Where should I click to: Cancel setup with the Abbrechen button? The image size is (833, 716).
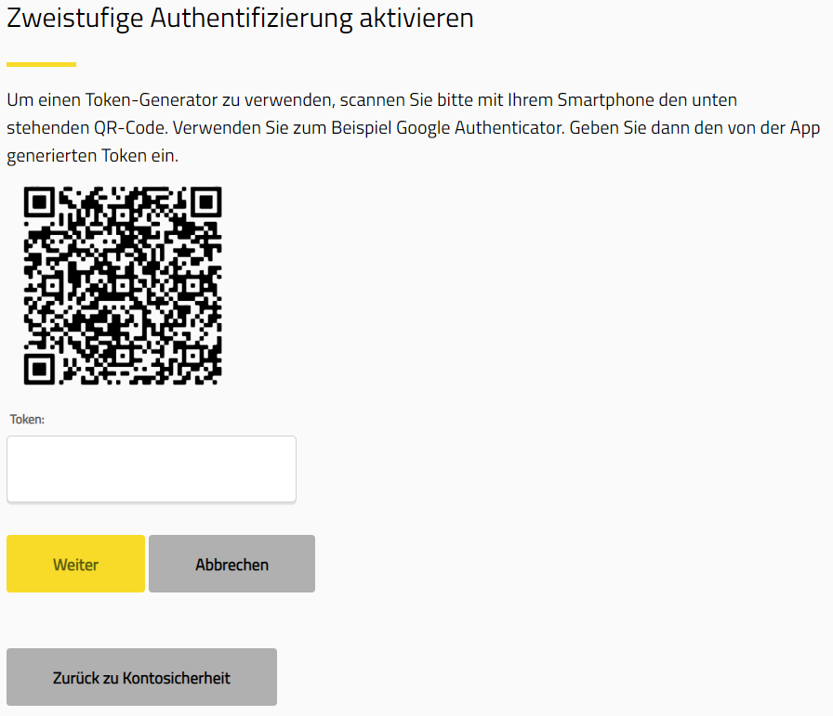point(231,564)
